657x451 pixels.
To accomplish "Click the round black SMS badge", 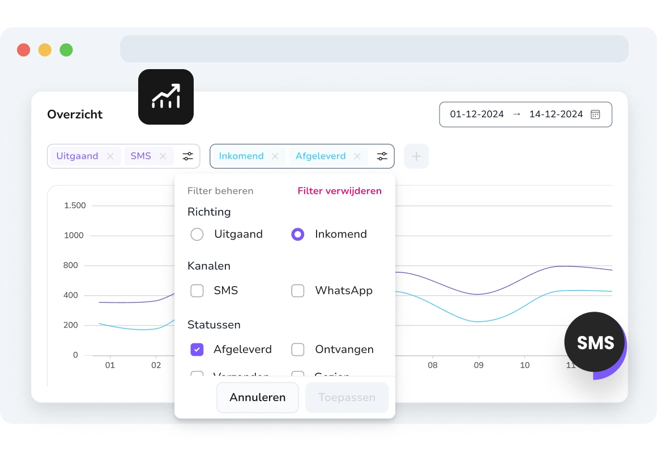I will click(595, 342).
